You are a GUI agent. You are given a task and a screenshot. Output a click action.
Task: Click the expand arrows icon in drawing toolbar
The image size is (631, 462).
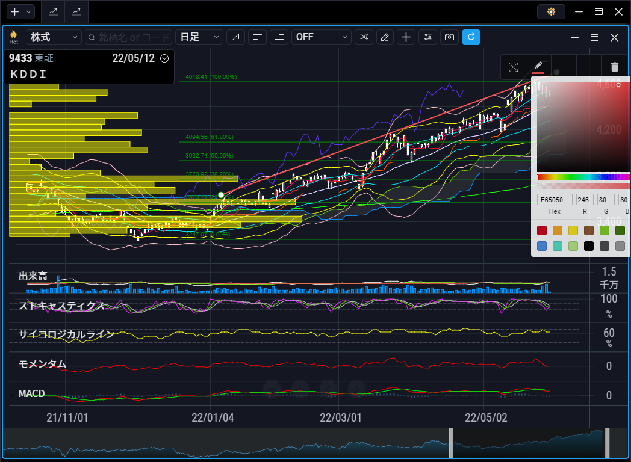click(x=513, y=67)
